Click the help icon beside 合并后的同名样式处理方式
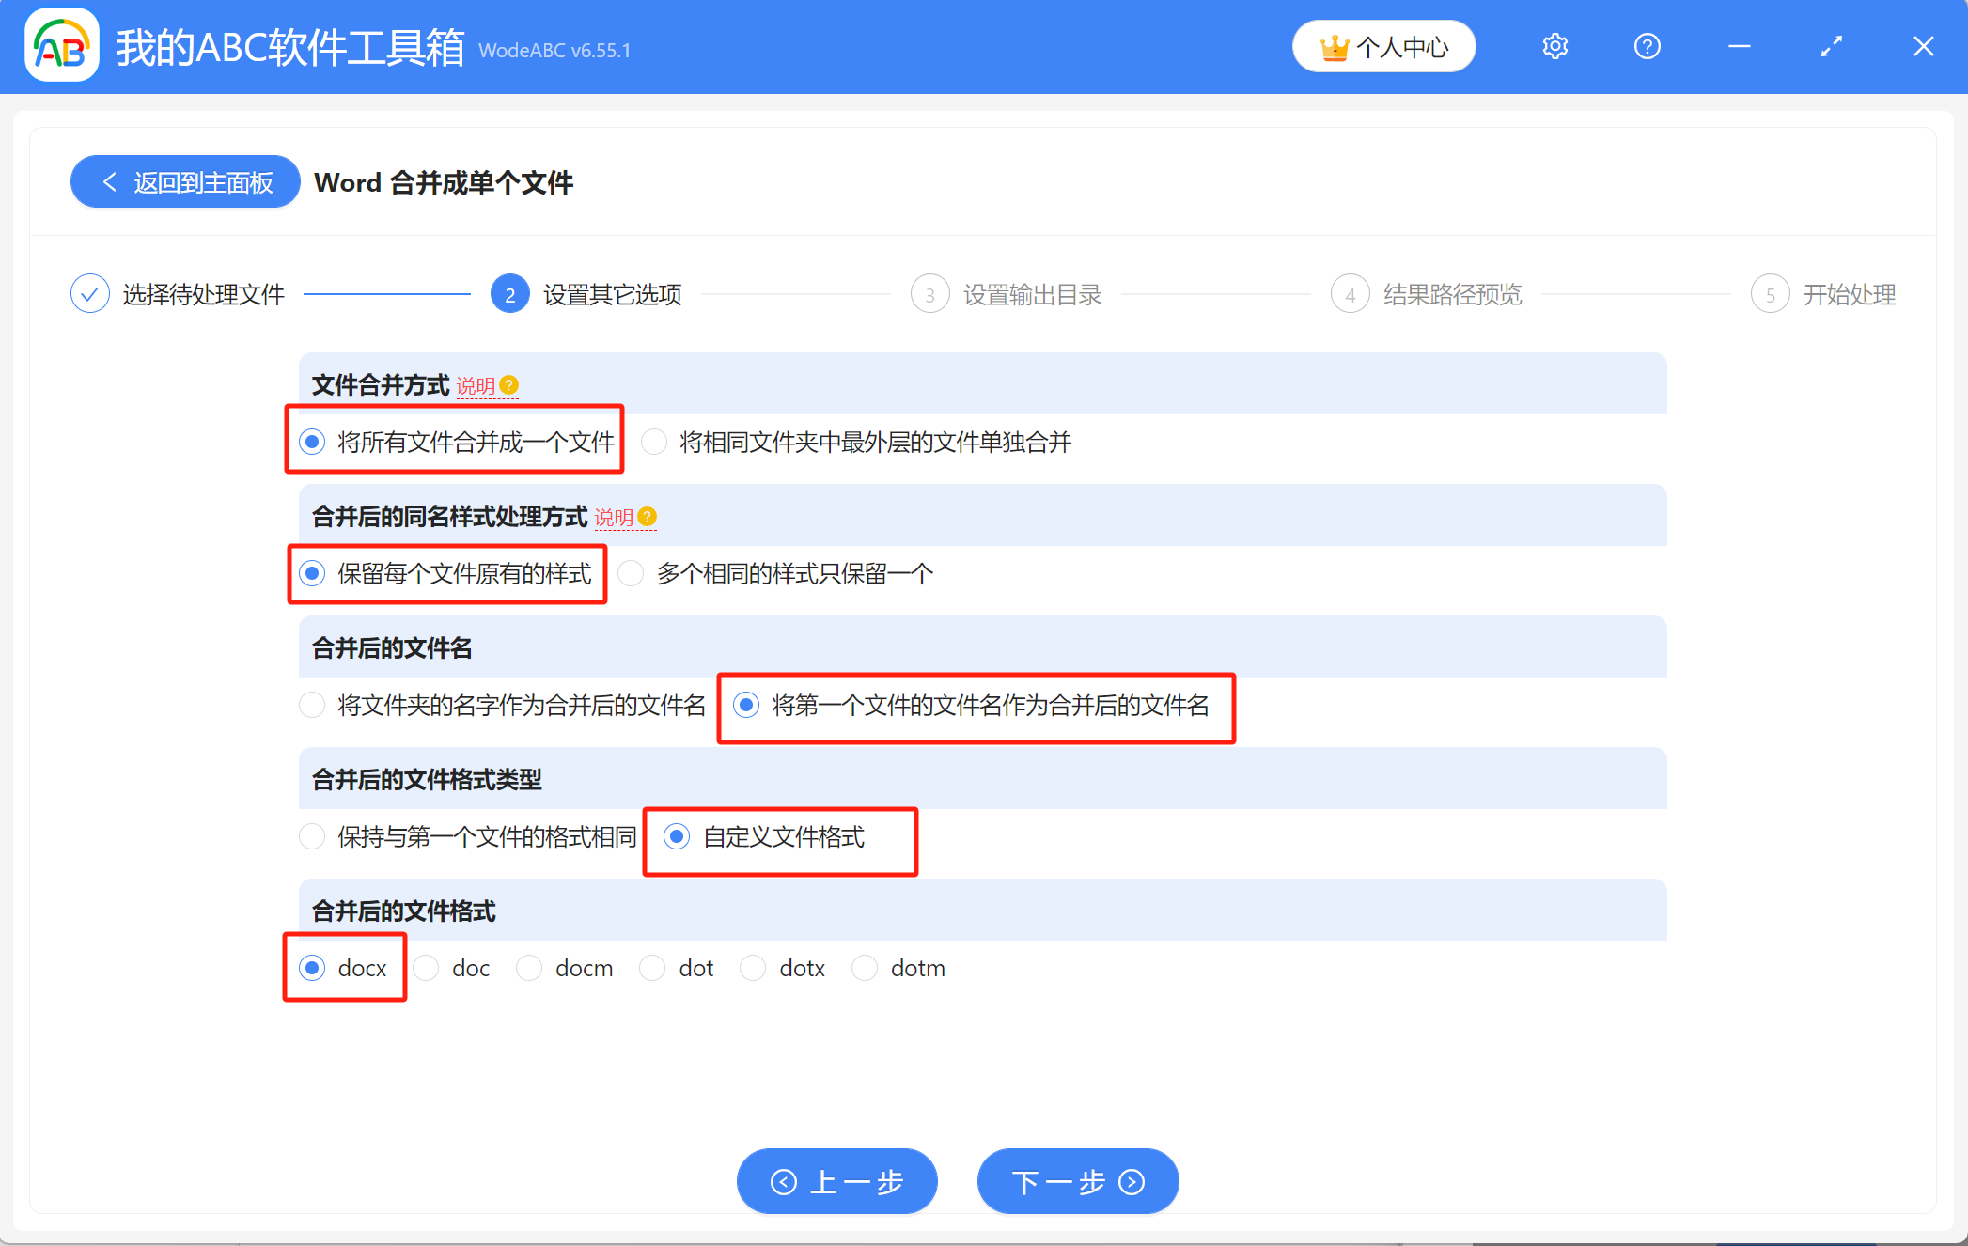This screenshot has width=1968, height=1246. pyautogui.click(x=647, y=517)
